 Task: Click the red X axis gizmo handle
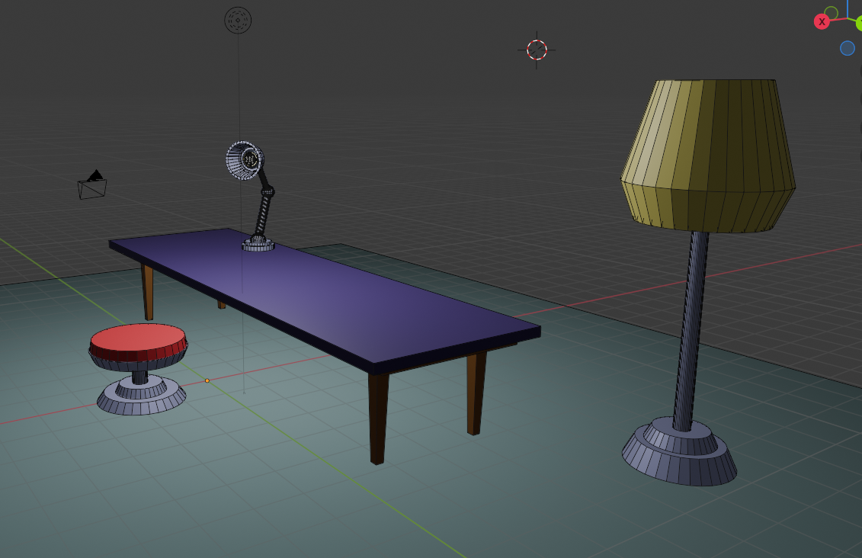pos(822,21)
